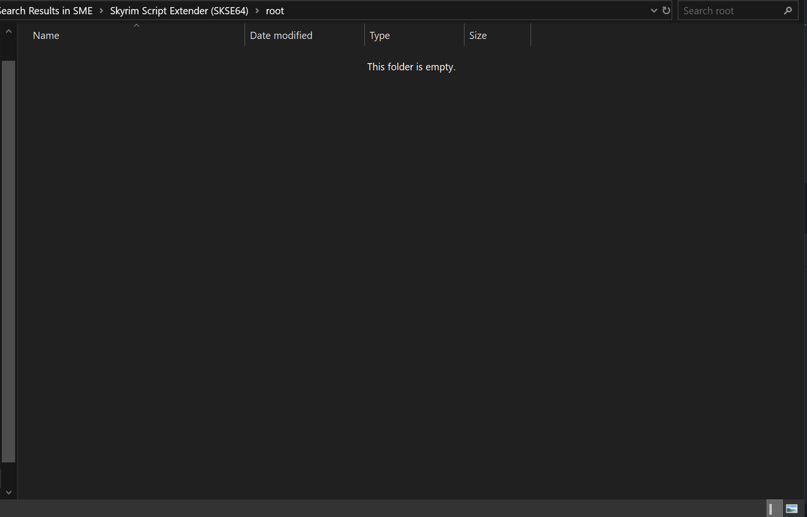
Task: Select the root breadcrumb segment
Action: click(275, 10)
